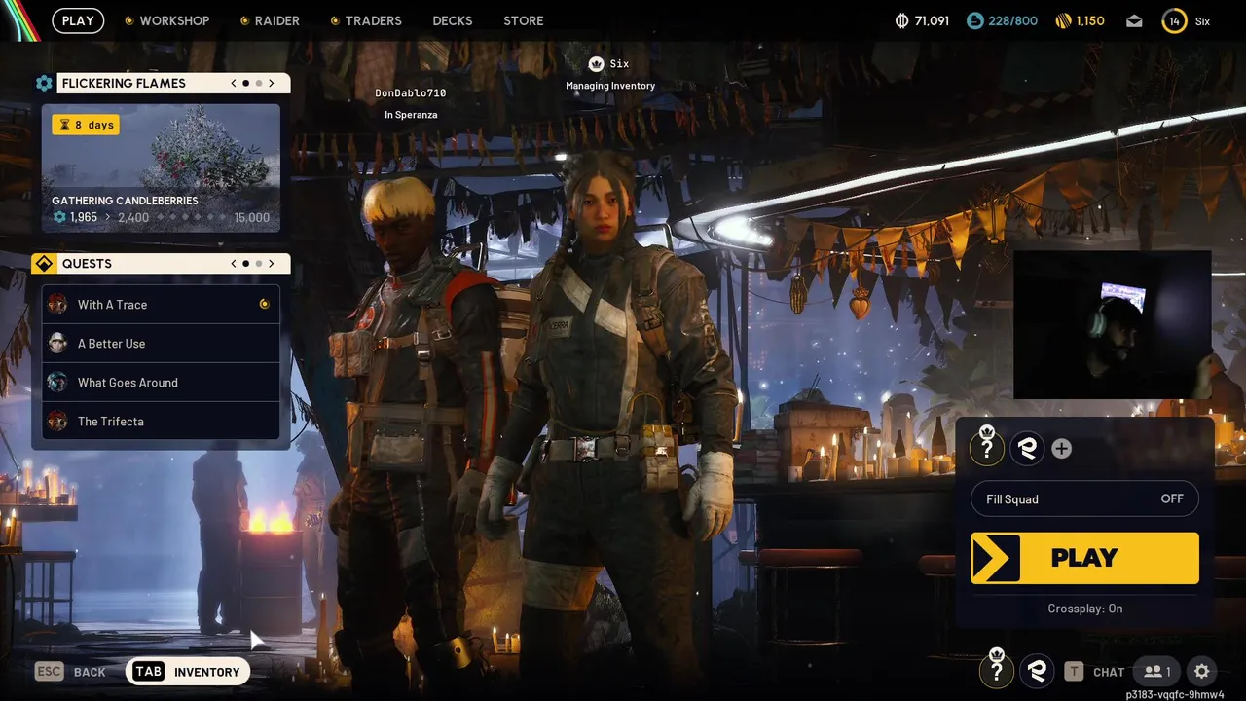Switch to the RAIDER tab
Viewport: 1246px width, 701px height.
[x=270, y=20]
